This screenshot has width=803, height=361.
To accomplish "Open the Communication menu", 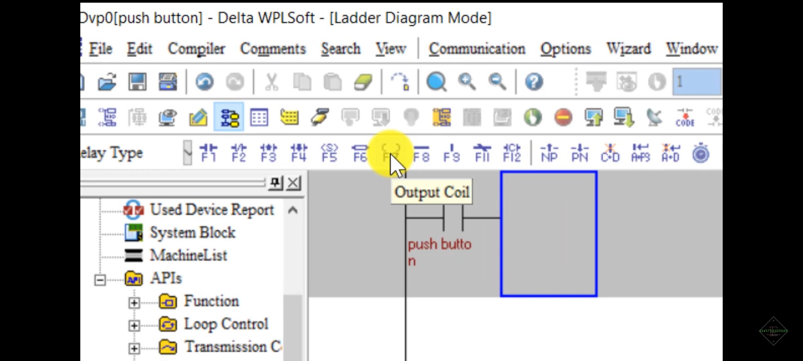I will (x=476, y=48).
